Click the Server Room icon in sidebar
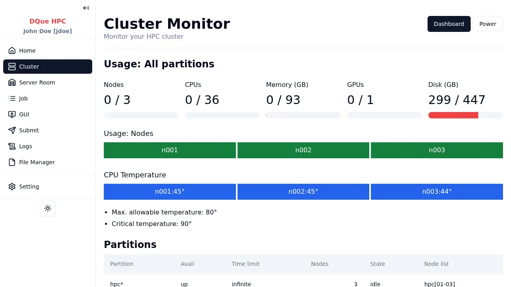 (x=12, y=83)
